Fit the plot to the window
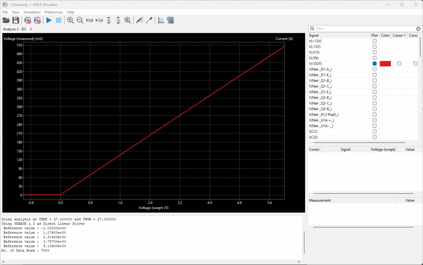The height and width of the screenshot is (265, 423). pos(128,20)
